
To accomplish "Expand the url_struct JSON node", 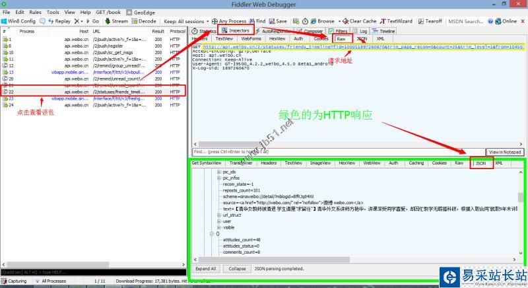I will [x=219, y=215].
